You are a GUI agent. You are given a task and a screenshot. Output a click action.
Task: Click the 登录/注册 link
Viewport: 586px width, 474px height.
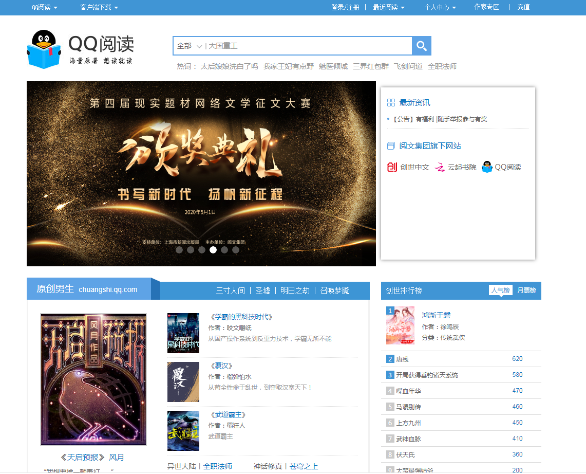point(345,8)
